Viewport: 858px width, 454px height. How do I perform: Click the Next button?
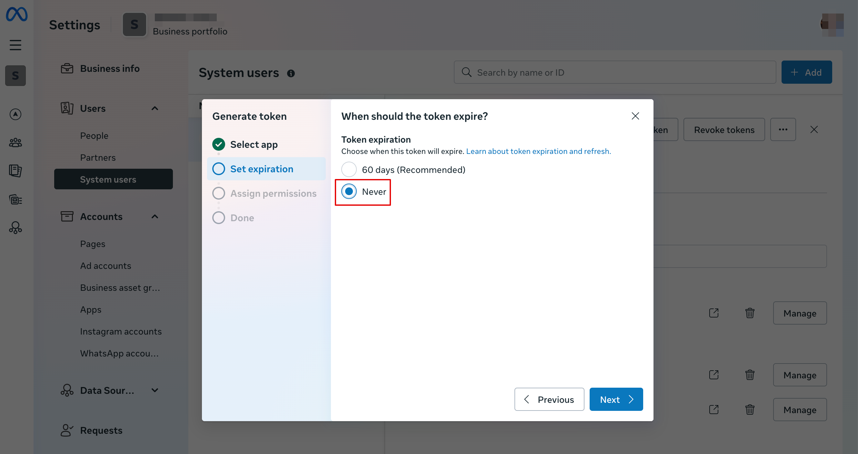pos(616,399)
